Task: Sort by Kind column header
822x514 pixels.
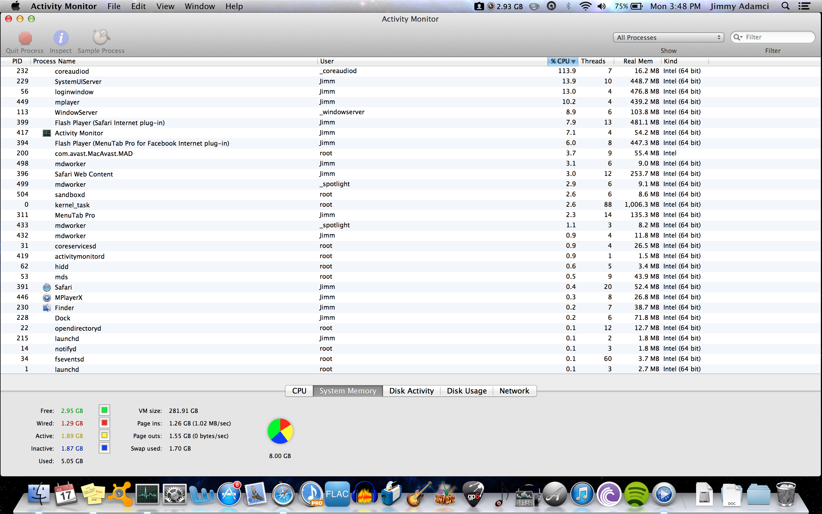Action: coord(685,61)
